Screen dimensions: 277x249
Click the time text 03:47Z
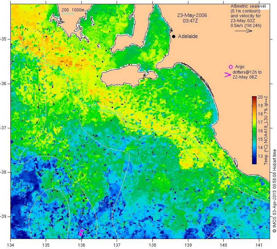coord(190,21)
